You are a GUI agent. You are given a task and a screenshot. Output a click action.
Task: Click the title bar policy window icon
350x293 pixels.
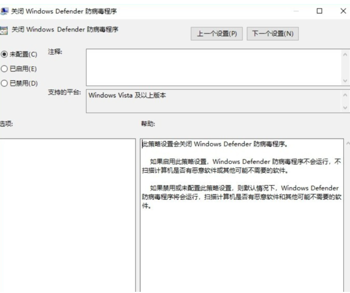click(5, 11)
